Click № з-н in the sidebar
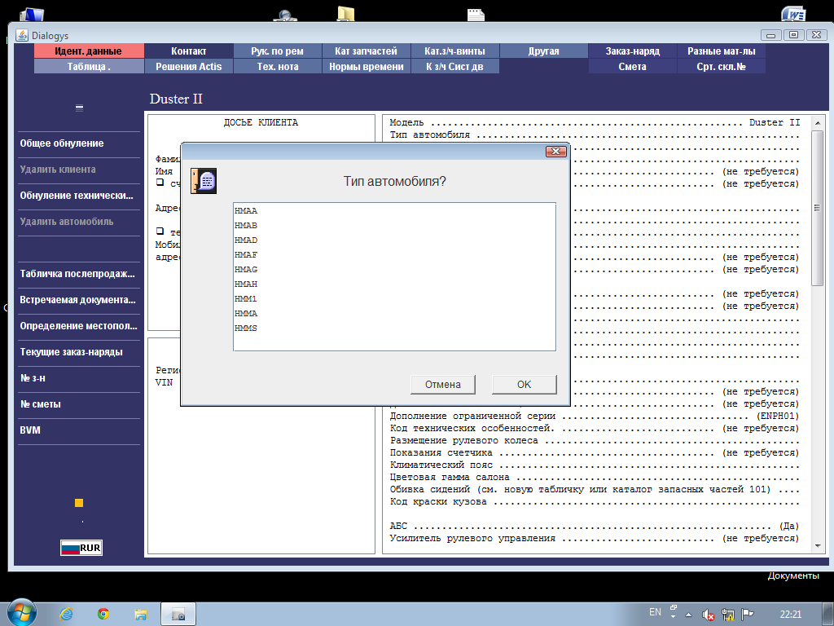The image size is (834, 626). click(x=79, y=378)
